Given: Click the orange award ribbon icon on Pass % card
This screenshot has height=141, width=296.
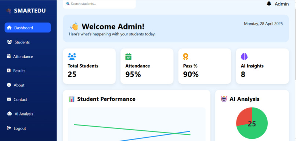Looking at the screenshot, I should tap(185, 57).
